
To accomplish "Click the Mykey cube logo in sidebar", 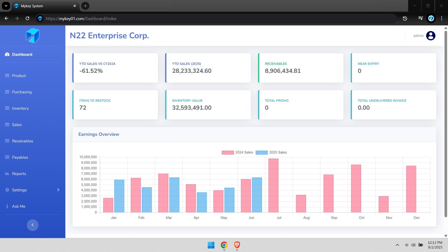I will [x=33, y=36].
